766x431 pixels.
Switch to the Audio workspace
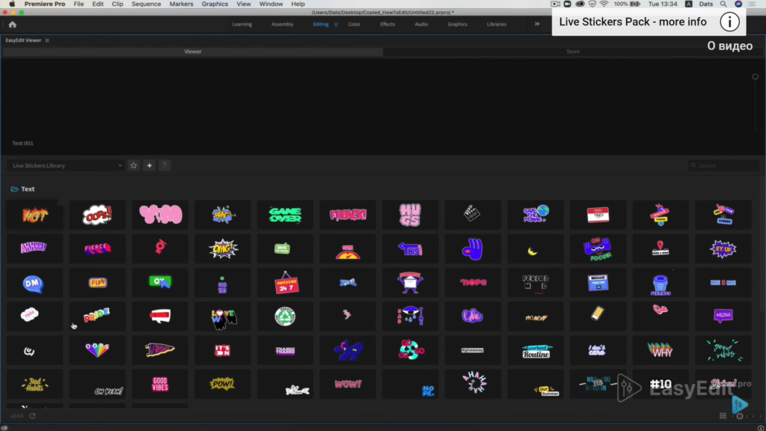[421, 25]
